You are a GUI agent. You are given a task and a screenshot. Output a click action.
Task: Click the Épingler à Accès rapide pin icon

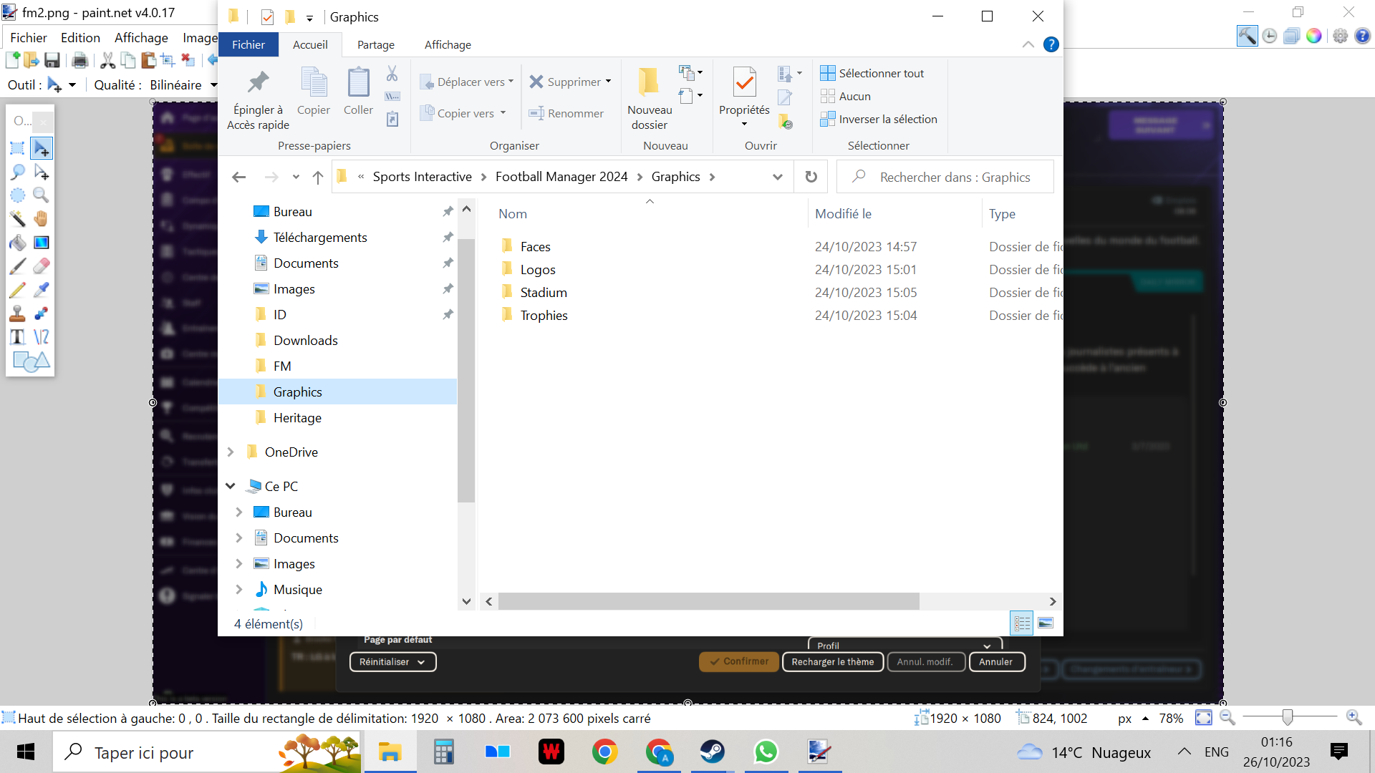[x=258, y=82]
